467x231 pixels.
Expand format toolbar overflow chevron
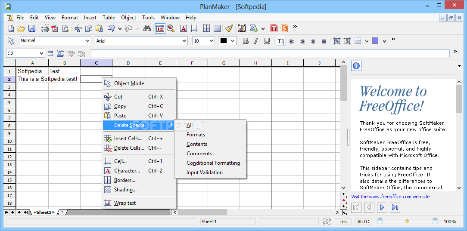pos(393,39)
